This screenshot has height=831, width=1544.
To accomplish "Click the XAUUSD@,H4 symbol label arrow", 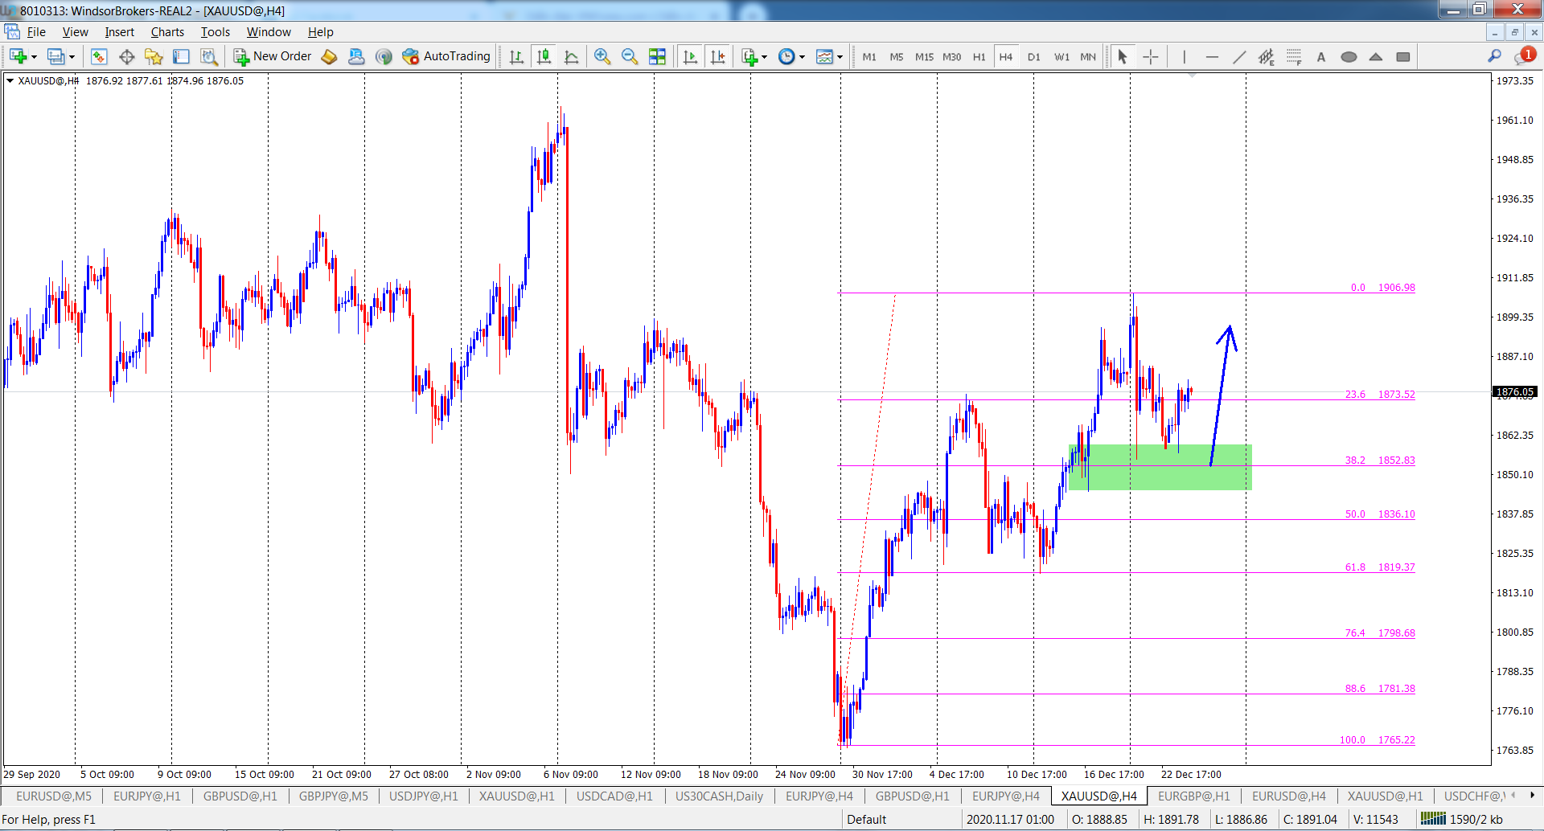I will [x=10, y=80].
